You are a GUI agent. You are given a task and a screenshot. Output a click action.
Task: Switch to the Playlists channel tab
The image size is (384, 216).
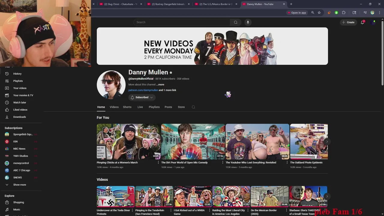pyautogui.click(x=154, y=107)
